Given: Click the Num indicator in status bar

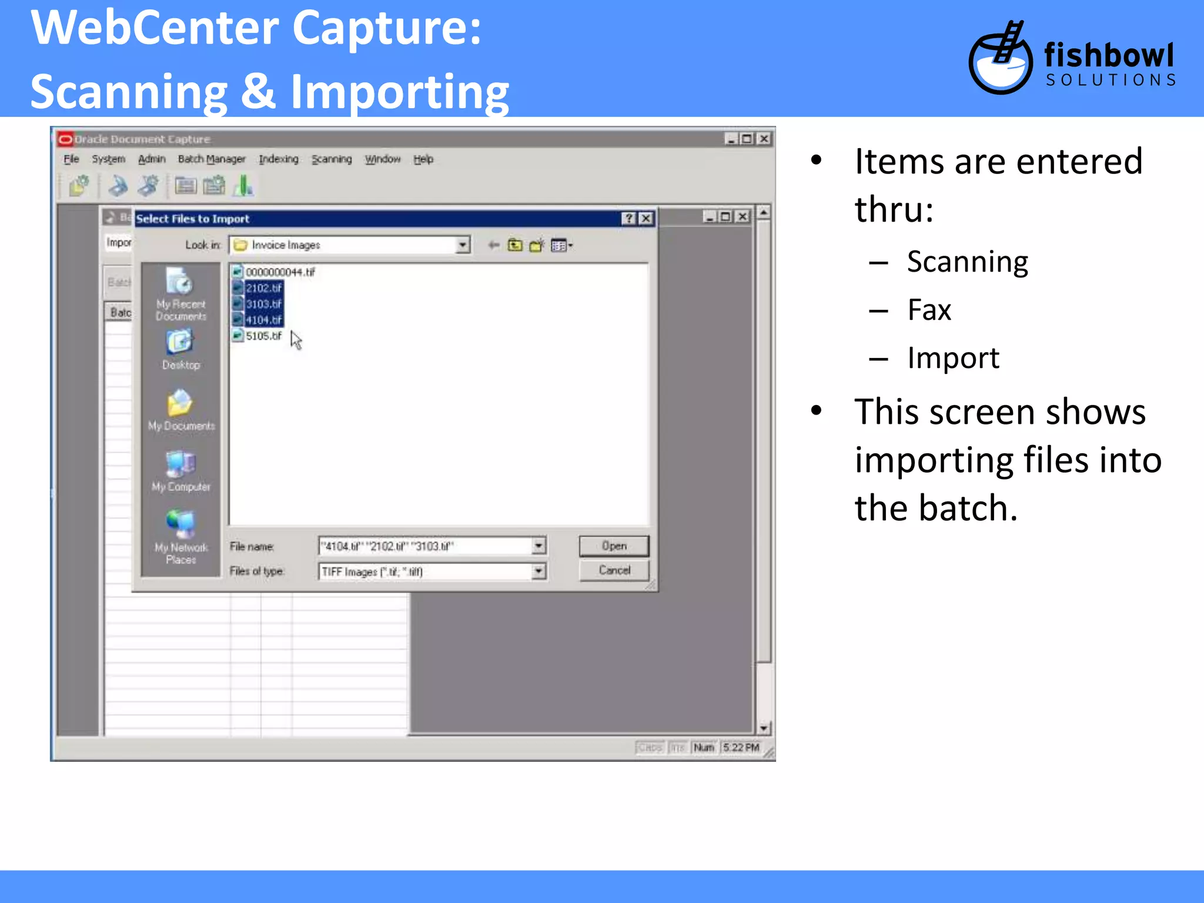Looking at the screenshot, I should [704, 748].
